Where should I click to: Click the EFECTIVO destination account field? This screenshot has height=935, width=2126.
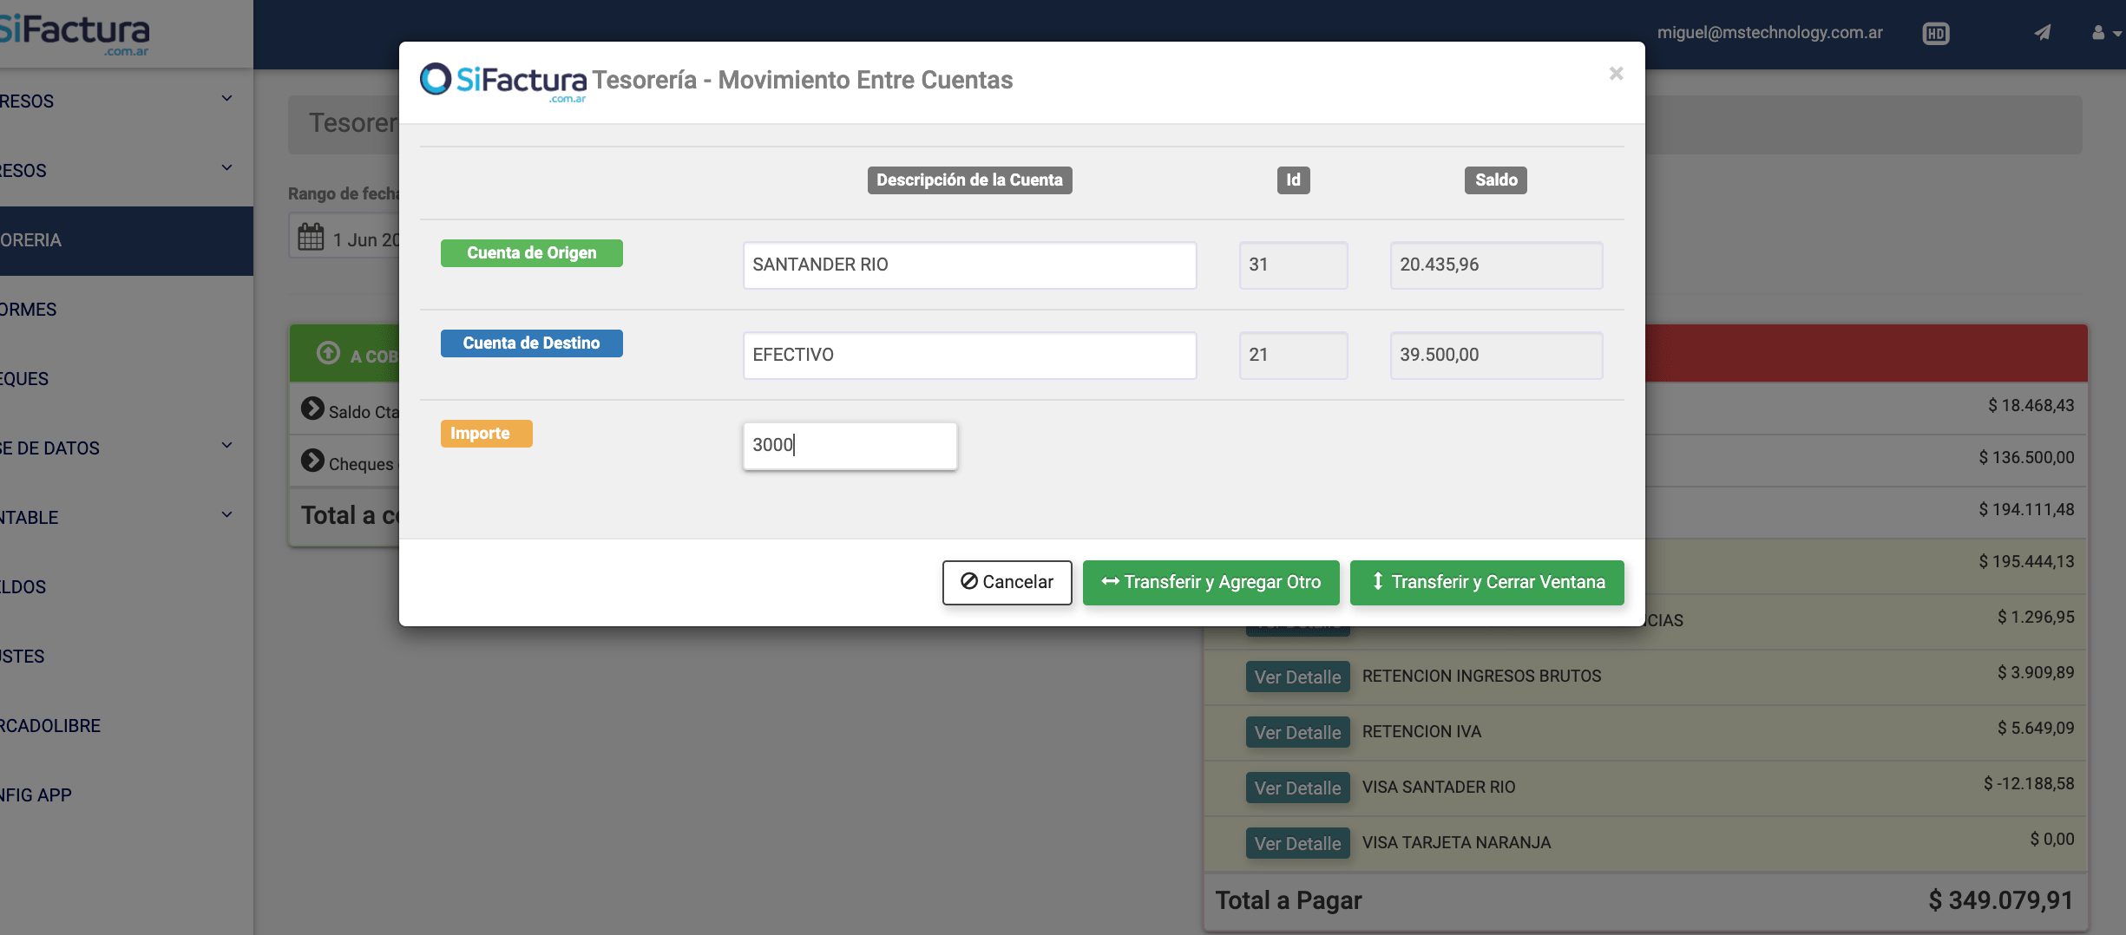point(969,356)
